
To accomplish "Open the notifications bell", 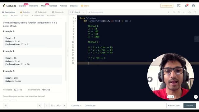I will [x=186, y=6].
